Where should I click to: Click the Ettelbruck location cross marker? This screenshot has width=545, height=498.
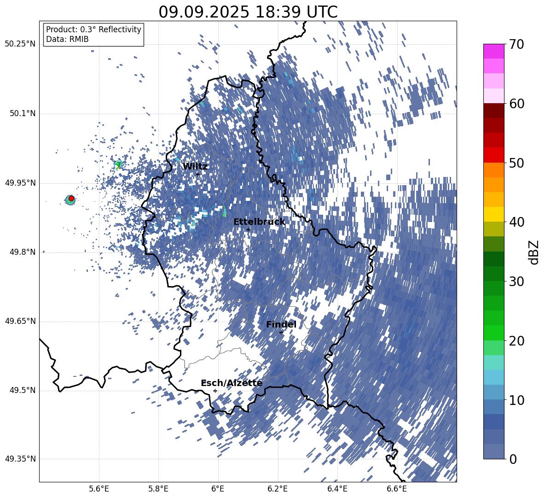tap(248, 229)
